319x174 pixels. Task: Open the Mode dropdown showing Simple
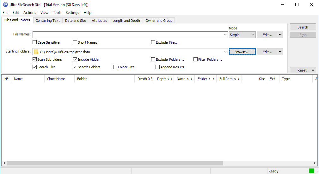tap(242, 35)
